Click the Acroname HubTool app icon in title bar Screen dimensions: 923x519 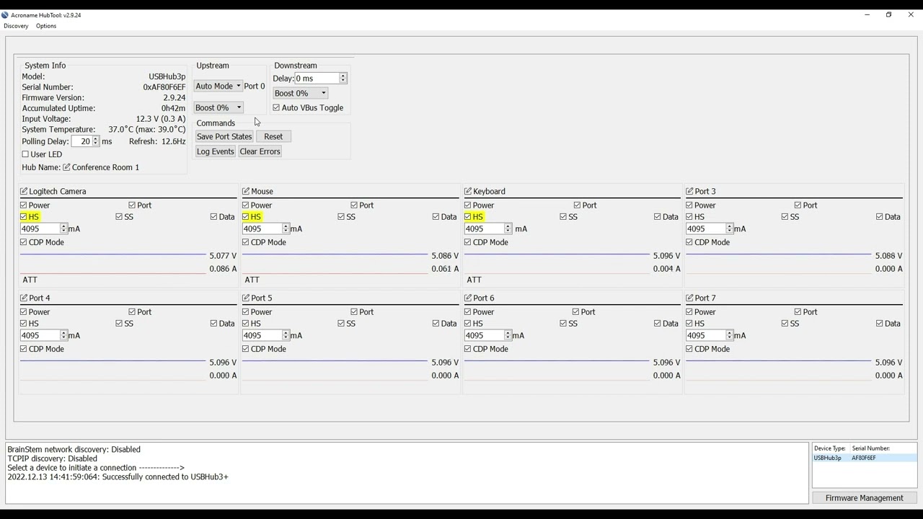(x=5, y=14)
